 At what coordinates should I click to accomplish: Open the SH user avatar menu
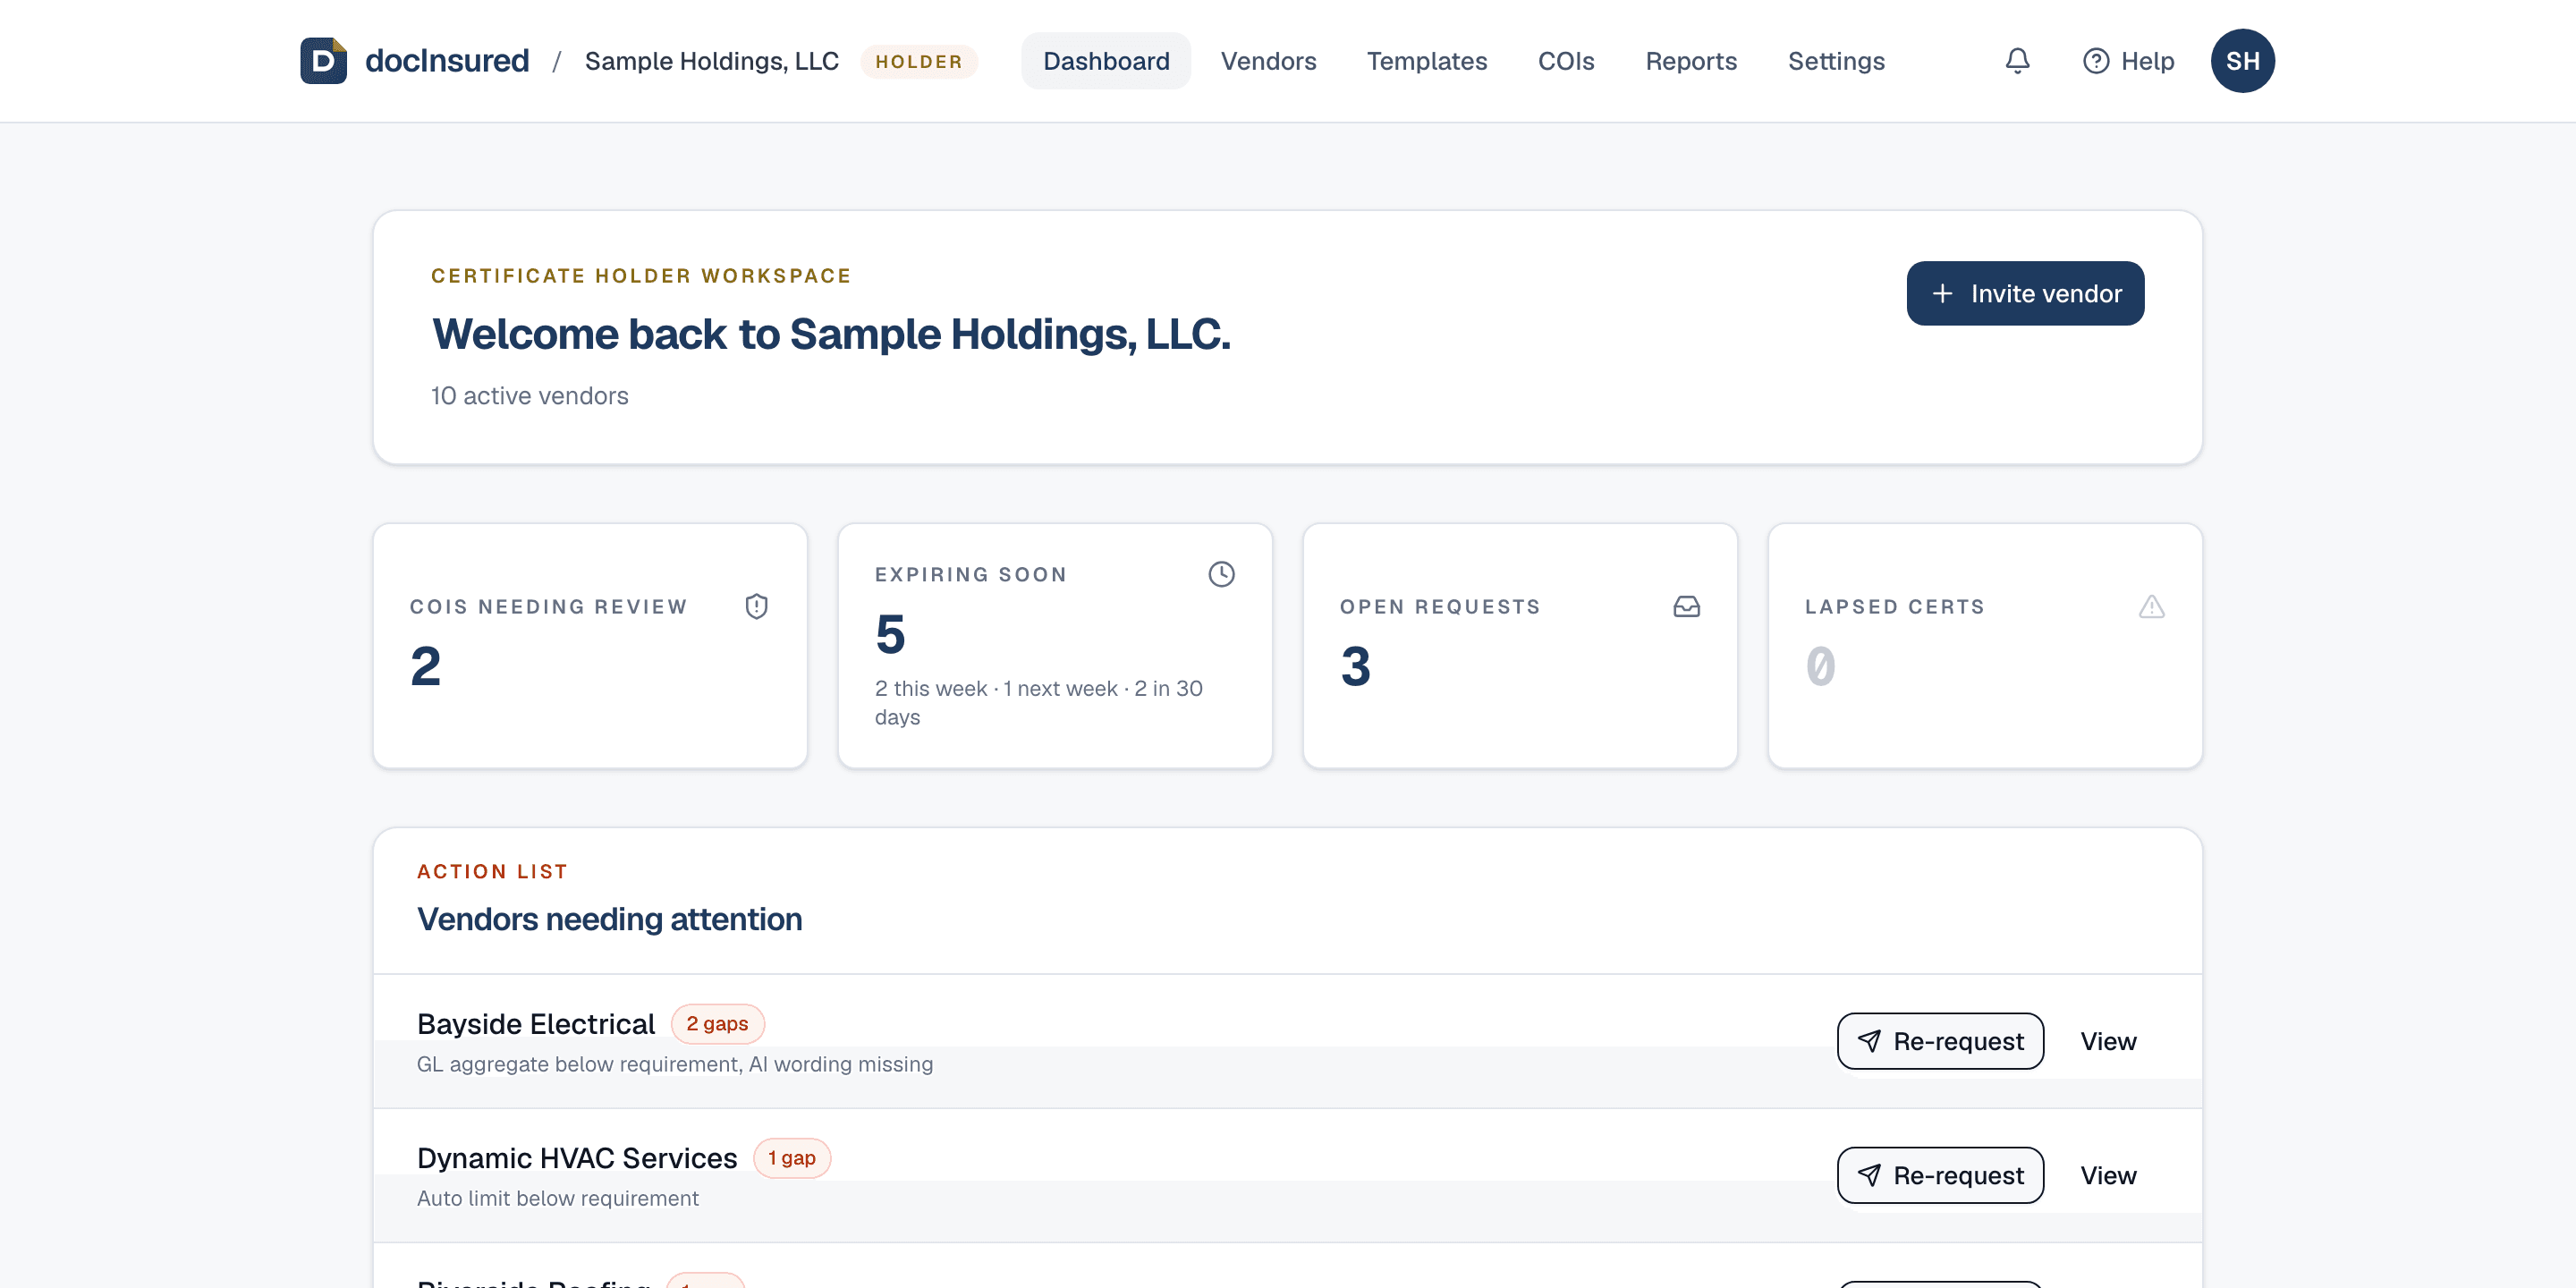click(2242, 61)
